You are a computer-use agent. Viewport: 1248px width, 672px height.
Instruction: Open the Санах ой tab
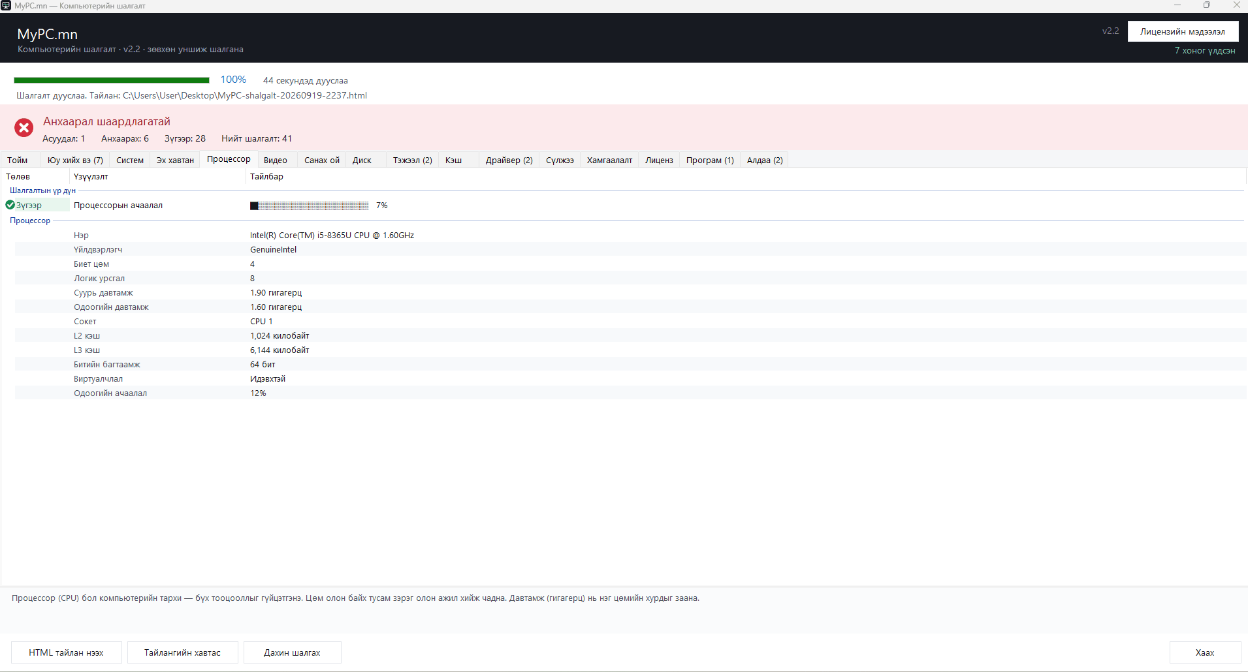click(x=322, y=160)
